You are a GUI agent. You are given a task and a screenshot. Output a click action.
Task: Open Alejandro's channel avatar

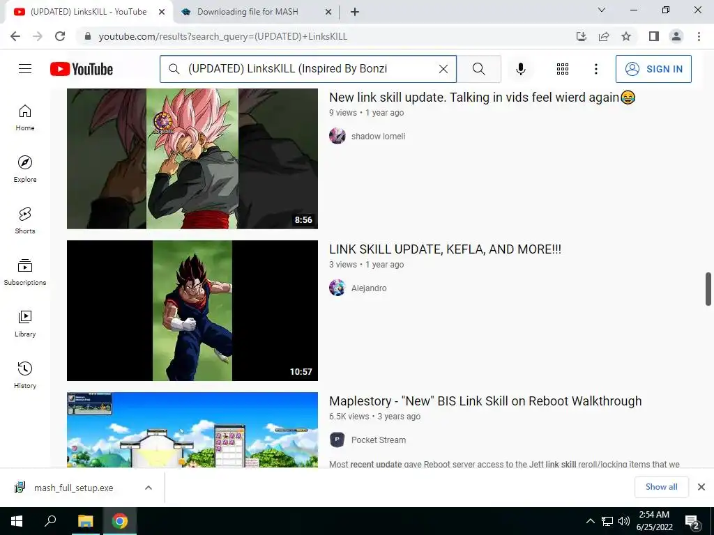point(337,288)
